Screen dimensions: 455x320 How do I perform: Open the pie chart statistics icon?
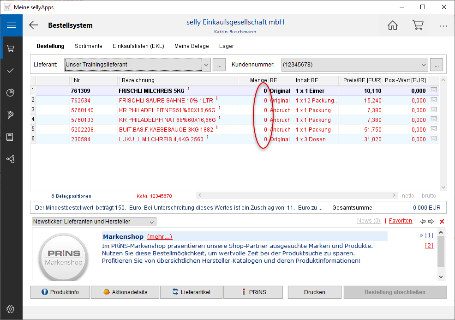[x=11, y=93]
